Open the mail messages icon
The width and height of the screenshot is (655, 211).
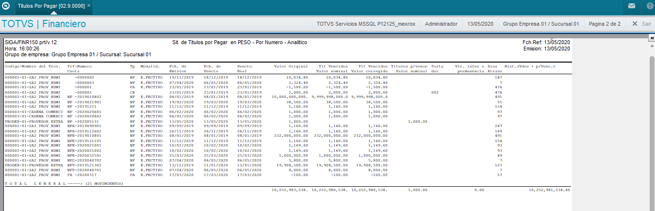(631, 6)
